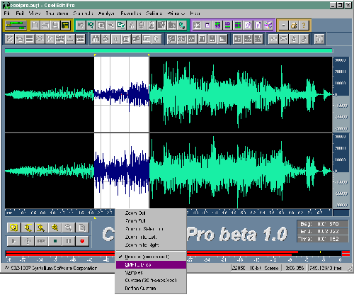This screenshot has width=354, height=297.
Task: Click the Time length readout field
Action: coord(323,239)
